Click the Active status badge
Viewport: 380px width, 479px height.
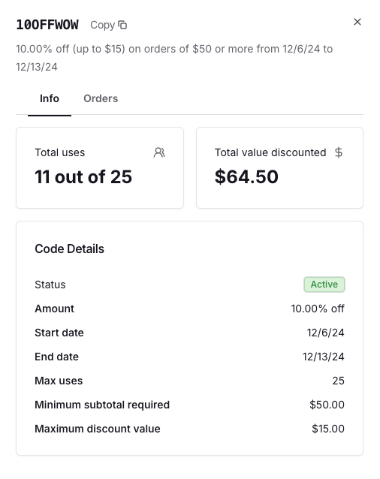pos(324,285)
